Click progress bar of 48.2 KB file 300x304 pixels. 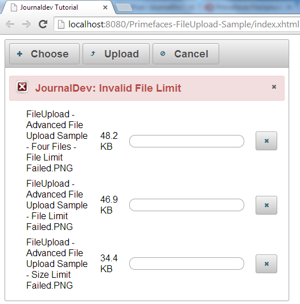point(187,141)
